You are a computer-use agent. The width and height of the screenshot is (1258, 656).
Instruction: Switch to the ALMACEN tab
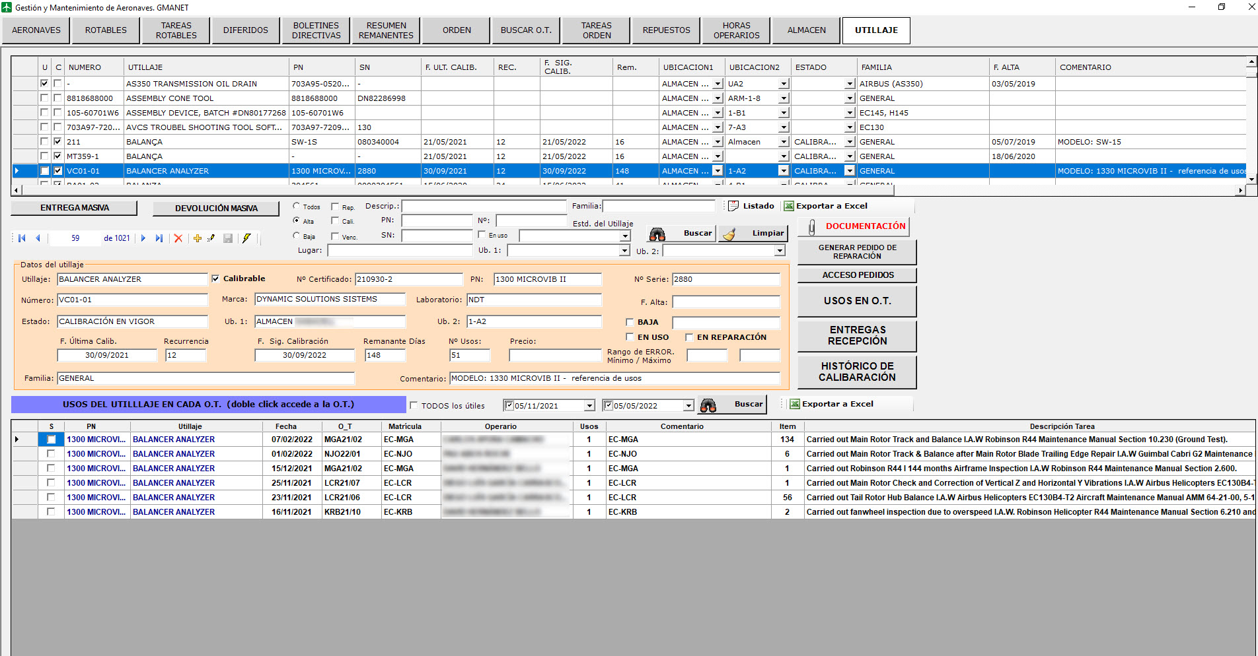pos(806,30)
